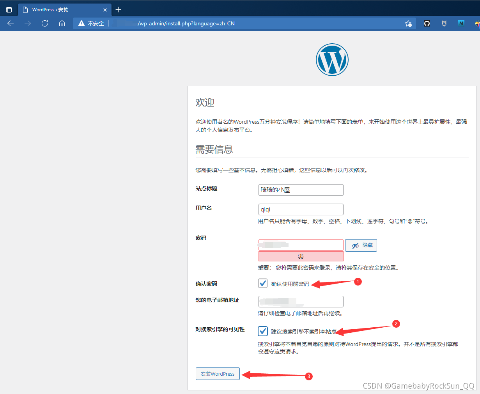Go to browser home page icon
Image resolution: width=480 pixels, height=394 pixels.
pyautogui.click(x=62, y=23)
